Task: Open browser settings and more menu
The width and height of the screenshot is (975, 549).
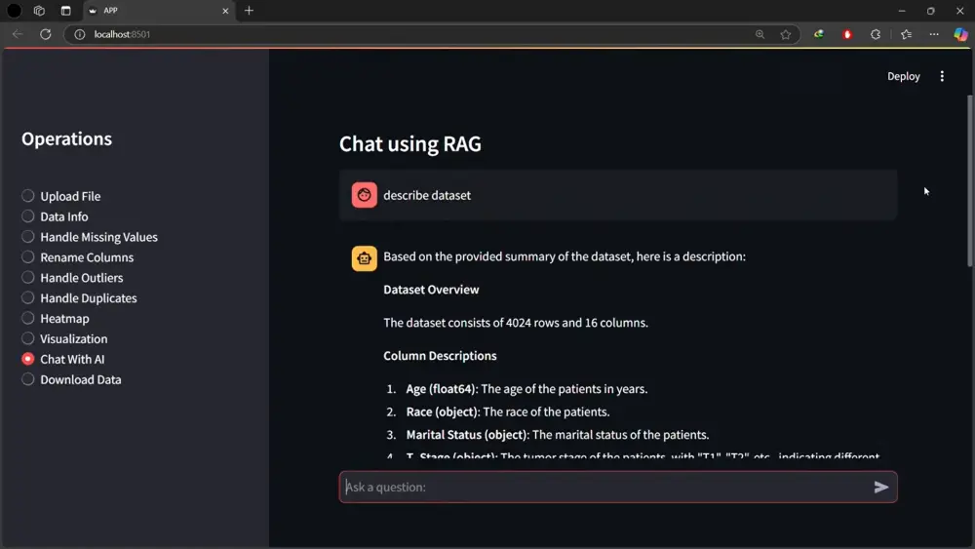Action: pos(934,34)
